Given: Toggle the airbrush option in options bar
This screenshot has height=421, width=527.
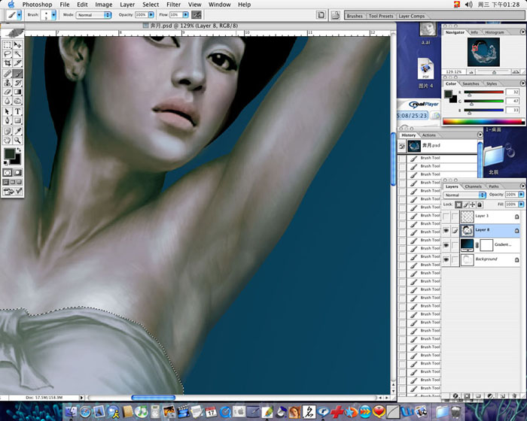Looking at the screenshot, I should (x=196, y=15).
